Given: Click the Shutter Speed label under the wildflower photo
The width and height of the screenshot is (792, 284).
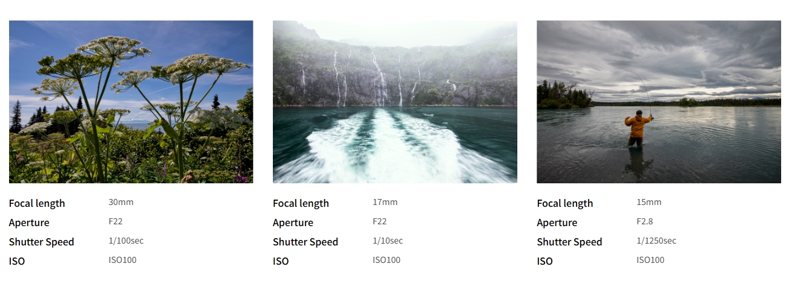Looking at the screenshot, I should point(42,242).
